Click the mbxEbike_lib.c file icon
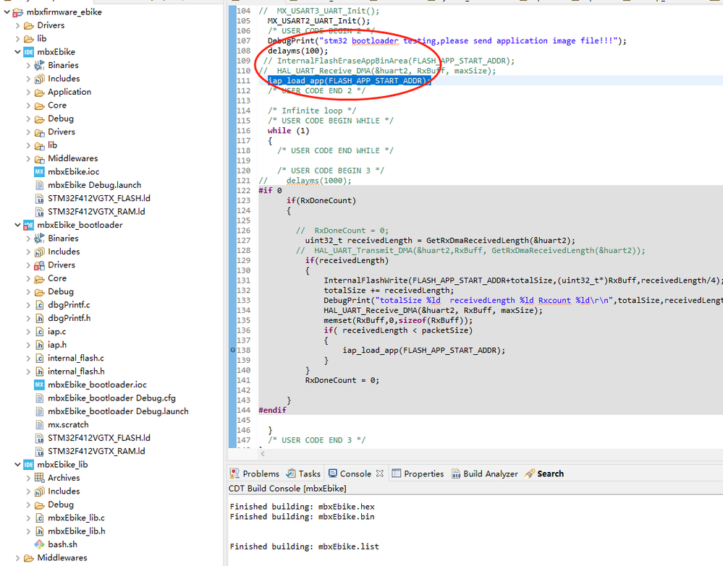Viewport: 723px width, 566px height. 39,518
